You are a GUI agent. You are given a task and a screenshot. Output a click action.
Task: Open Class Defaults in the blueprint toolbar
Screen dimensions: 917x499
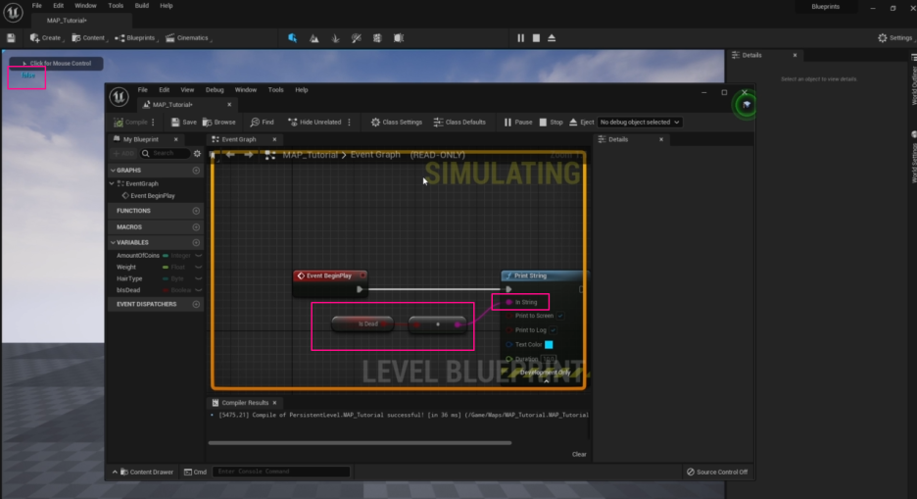pos(459,123)
